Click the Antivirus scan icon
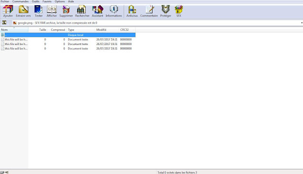 click(132, 11)
